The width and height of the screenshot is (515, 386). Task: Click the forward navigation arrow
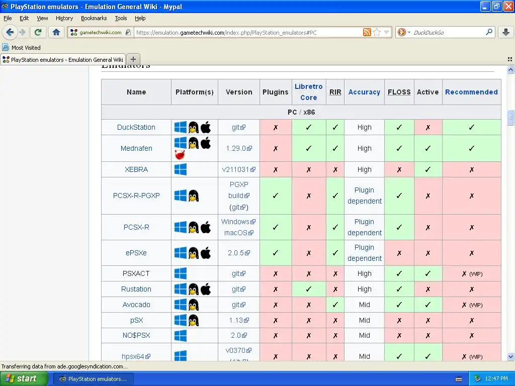point(22,32)
